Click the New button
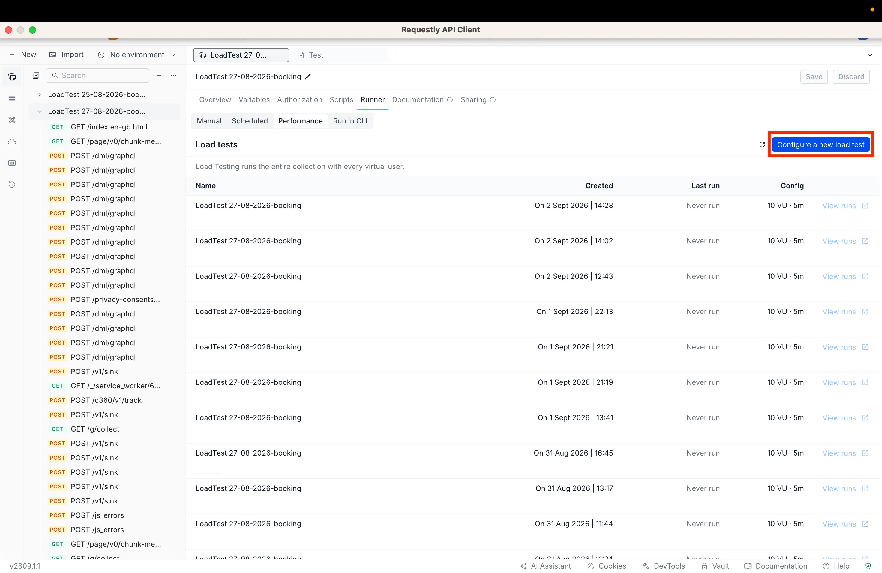 click(23, 55)
